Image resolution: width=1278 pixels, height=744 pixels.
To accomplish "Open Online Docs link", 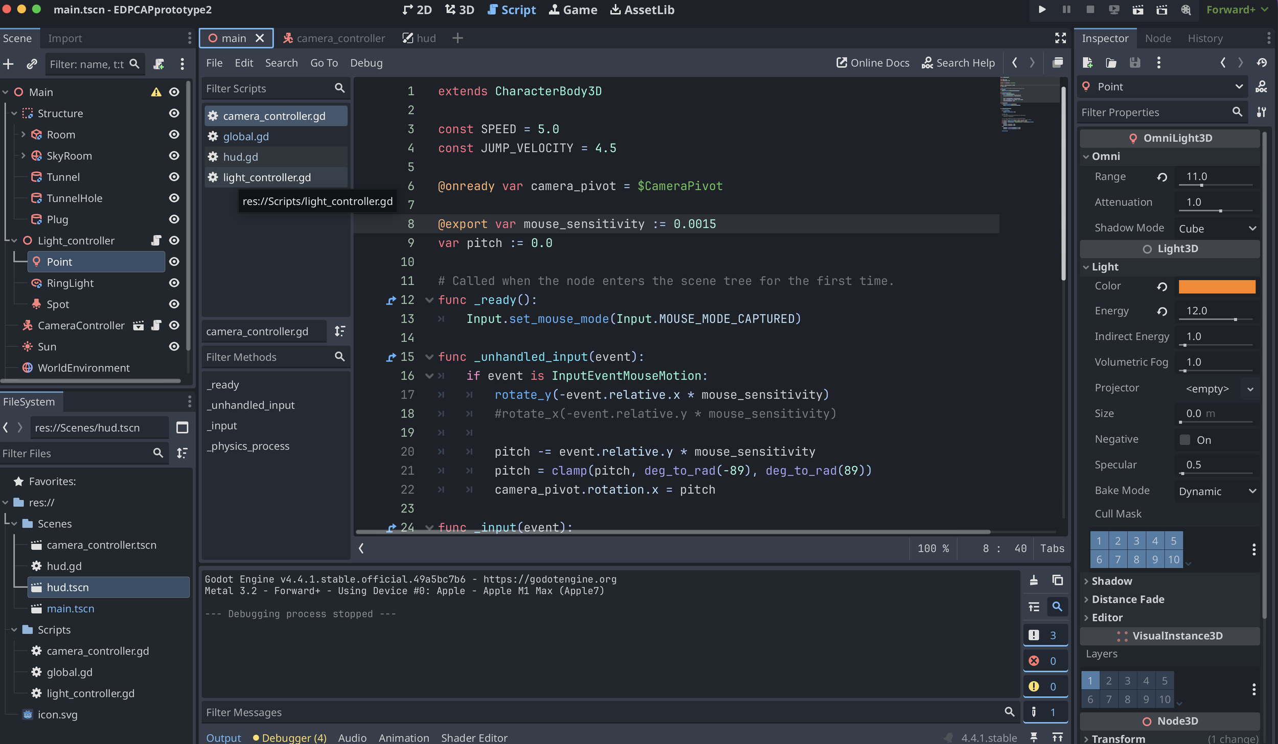I will tap(873, 63).
